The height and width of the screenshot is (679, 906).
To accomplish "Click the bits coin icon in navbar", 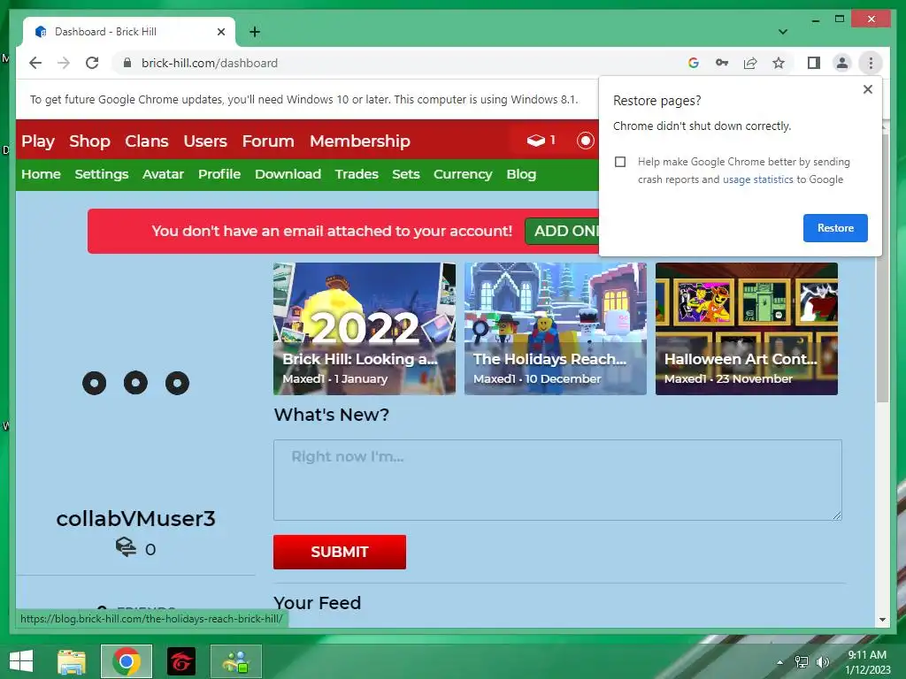I will click(x=585, y=141).
